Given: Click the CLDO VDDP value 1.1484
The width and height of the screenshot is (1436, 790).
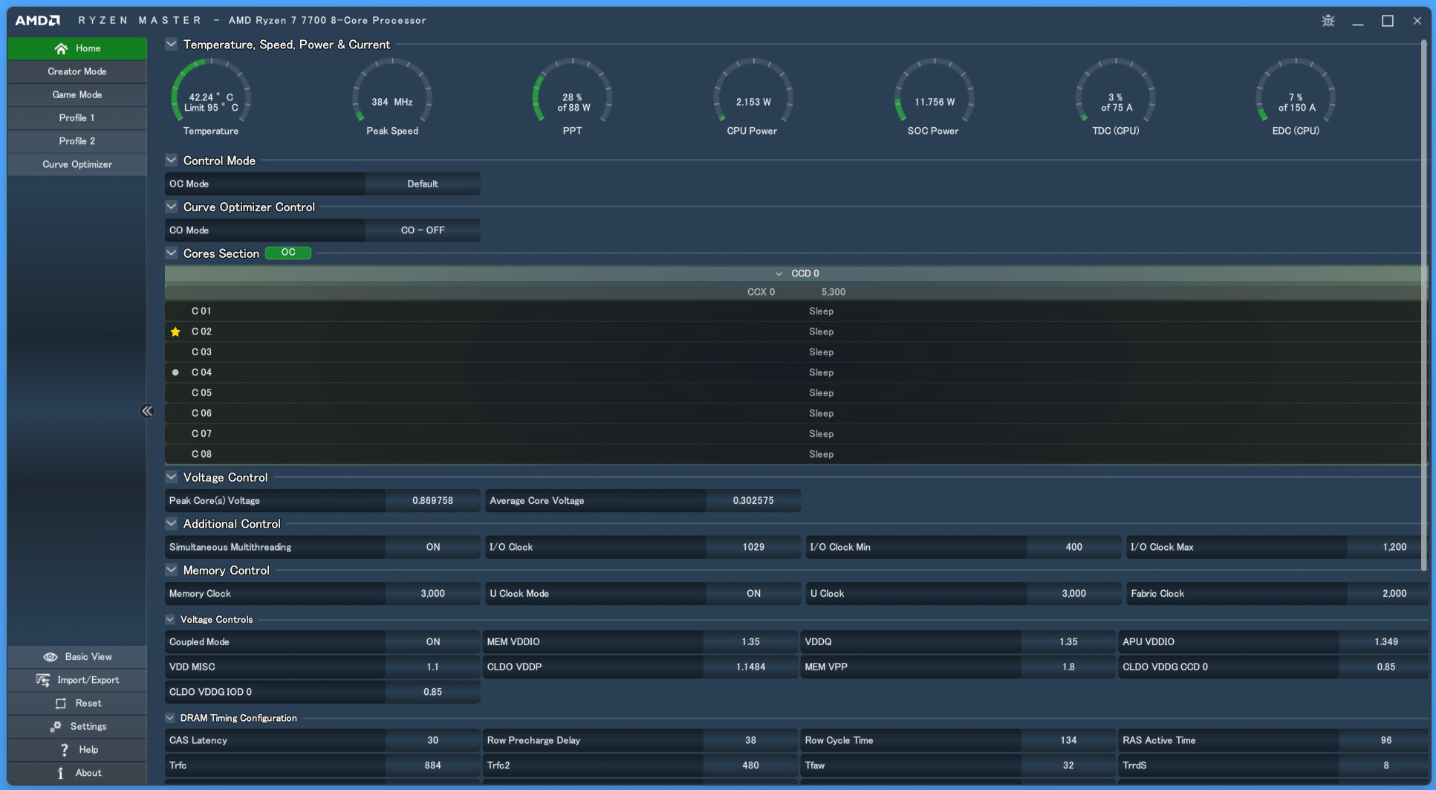Looking at the screenshot, I should point(750,667).
